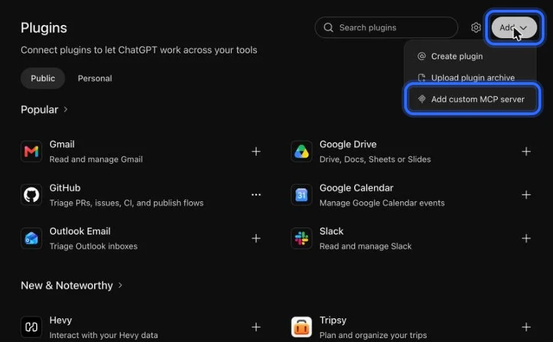Open the Gmail plugin title

point(62,145)
